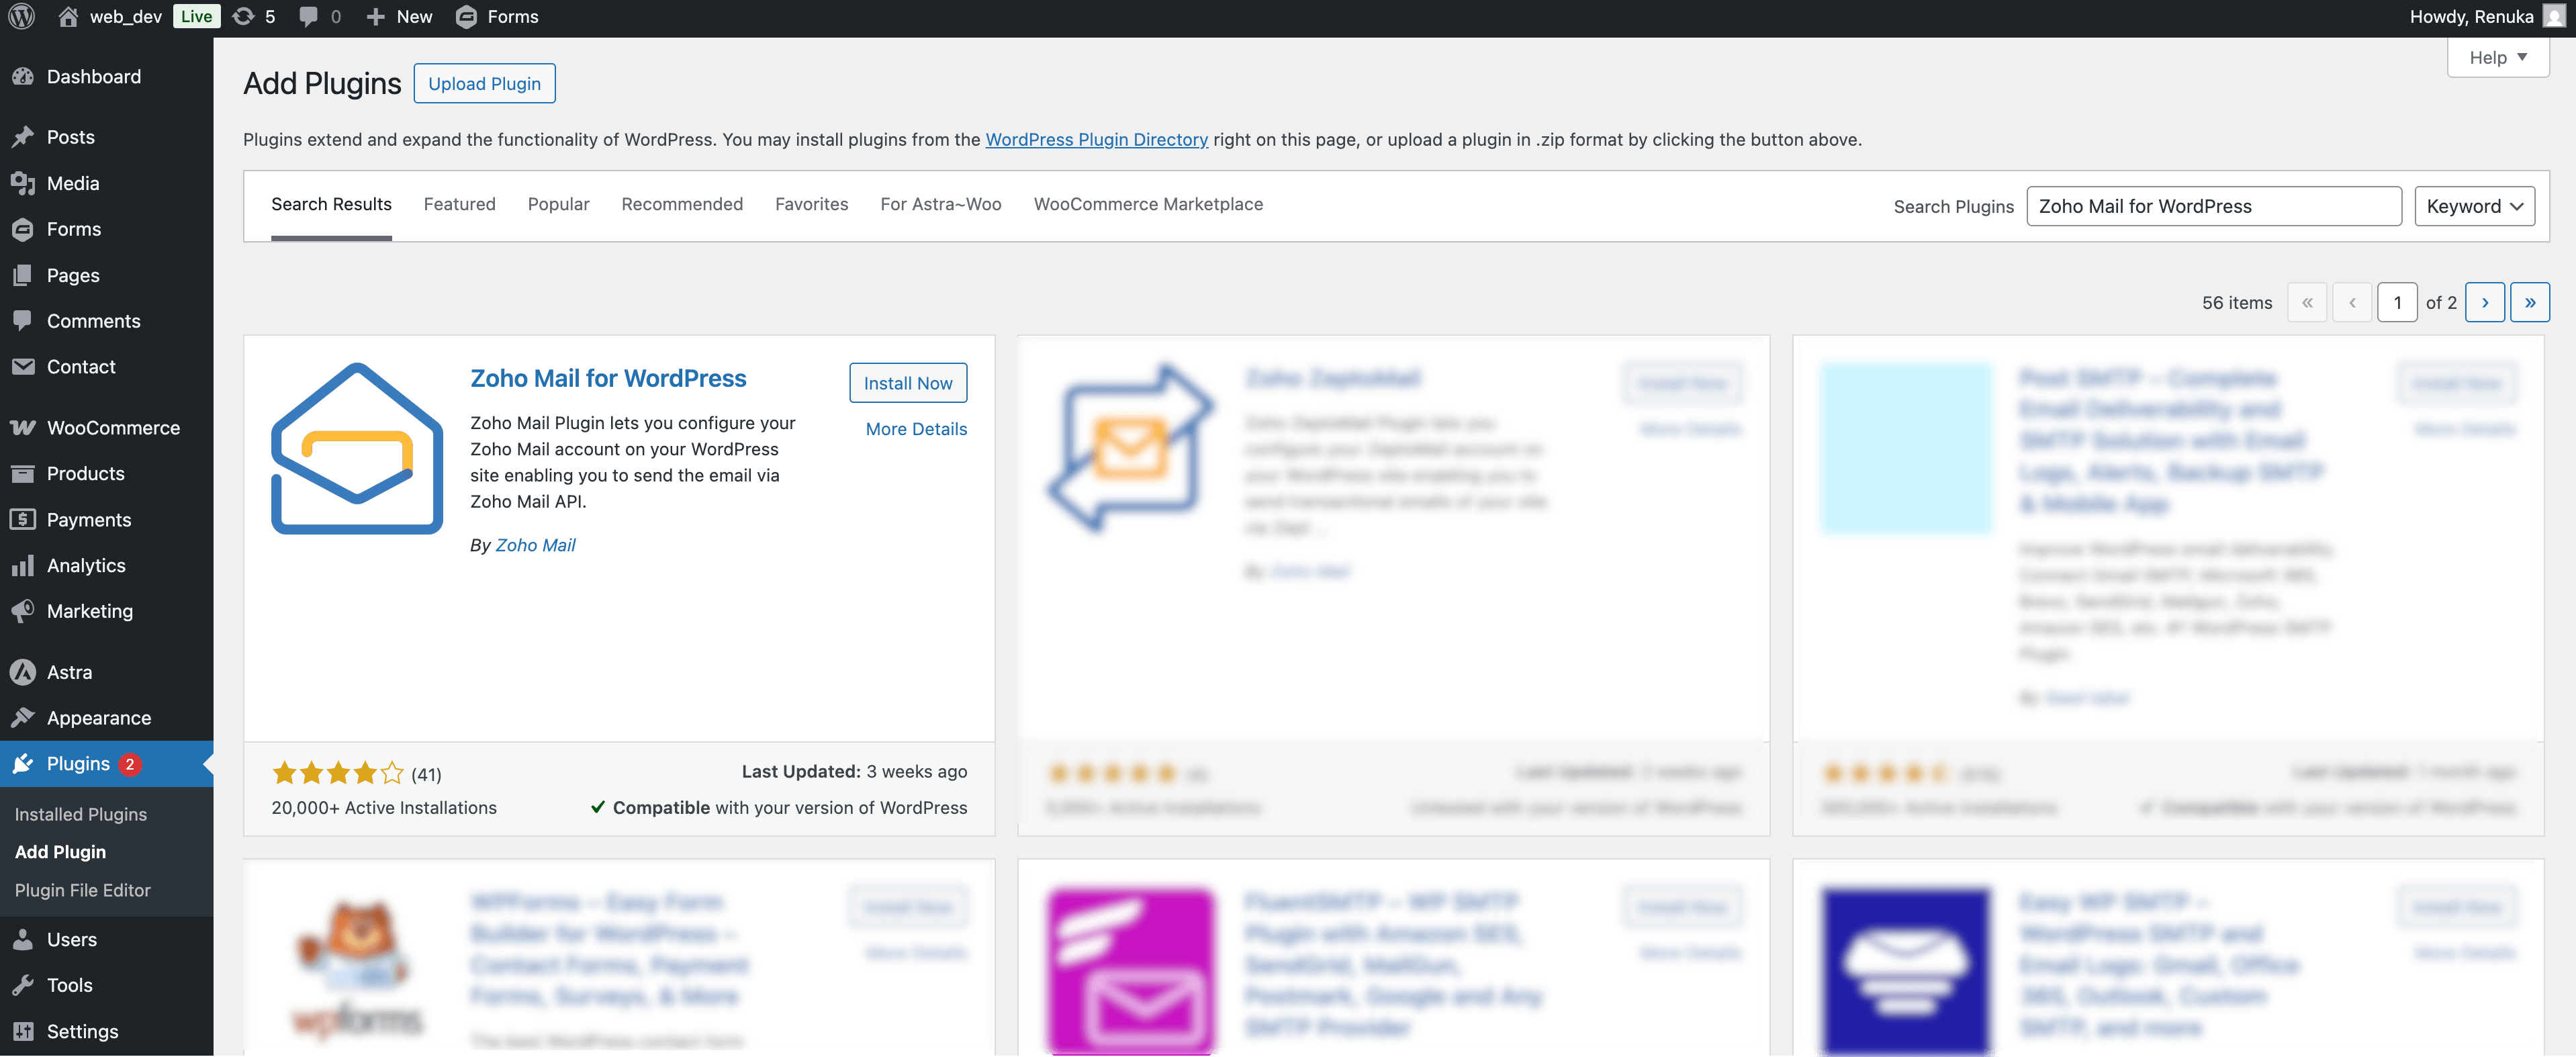This screenshot has height=1057, width=2576.
Task: Click the WooCommerce sidebar icon
Action: click(x=23, y=427)
